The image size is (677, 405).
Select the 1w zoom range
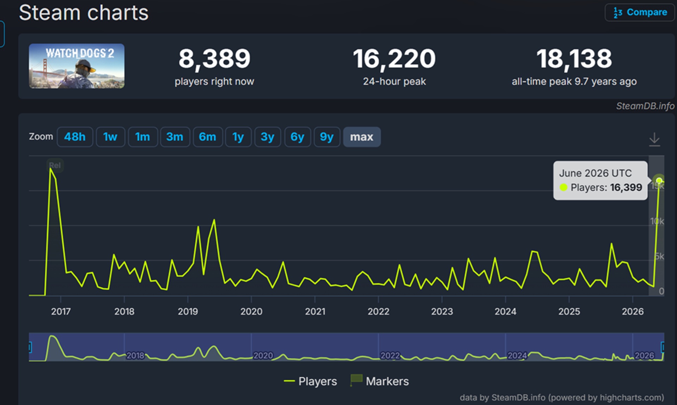110,137
